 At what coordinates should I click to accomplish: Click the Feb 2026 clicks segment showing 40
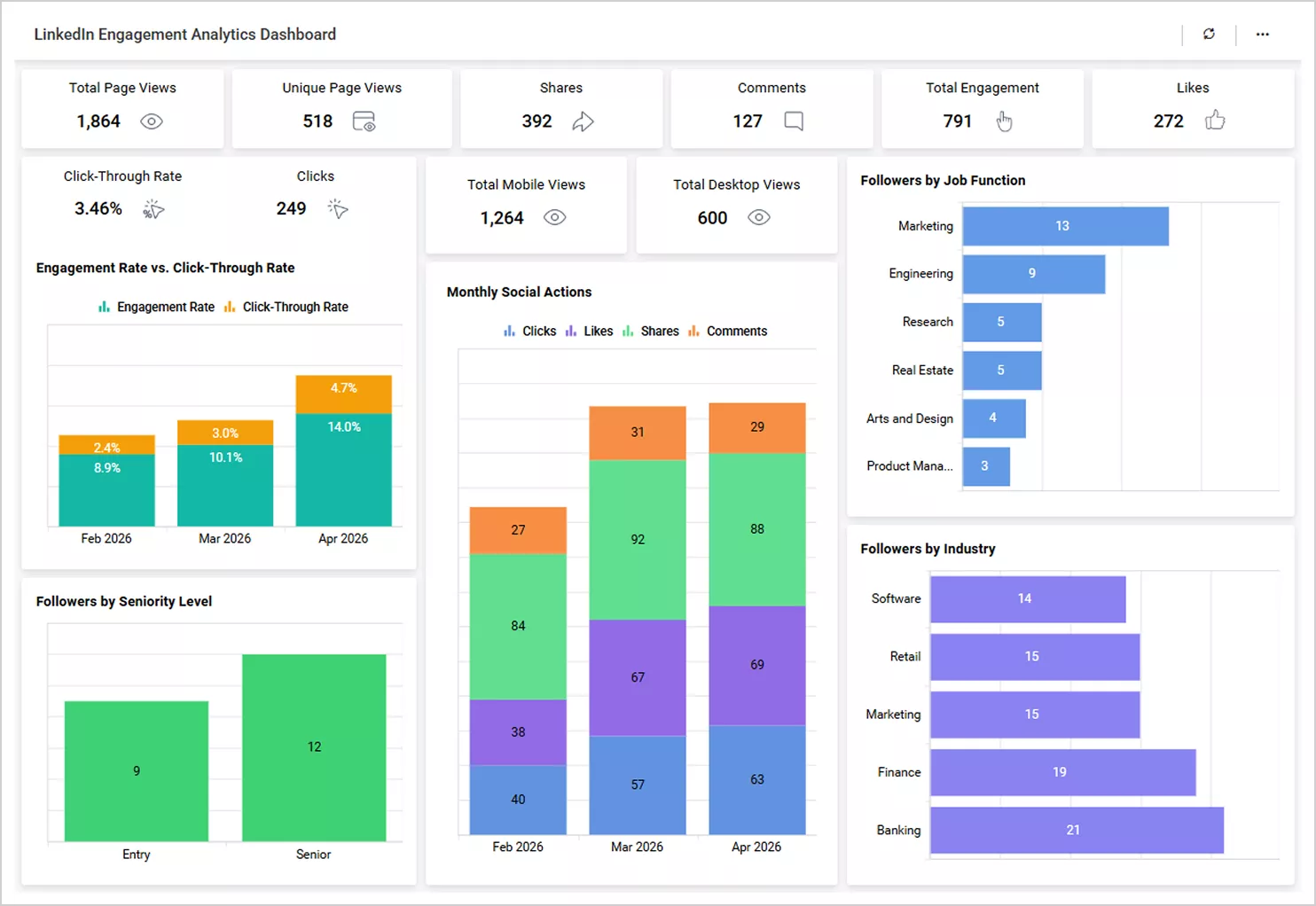click(518, 800)
